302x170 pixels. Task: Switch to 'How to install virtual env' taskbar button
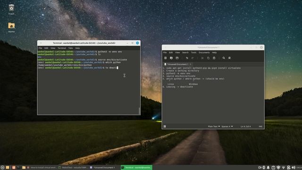[x=42, y=168]
